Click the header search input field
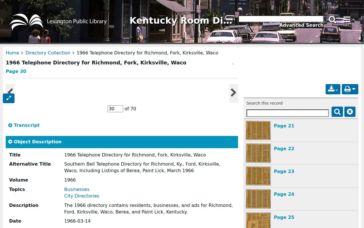The width and height of the screenshot is (364, 228). [x=281, y=19]
